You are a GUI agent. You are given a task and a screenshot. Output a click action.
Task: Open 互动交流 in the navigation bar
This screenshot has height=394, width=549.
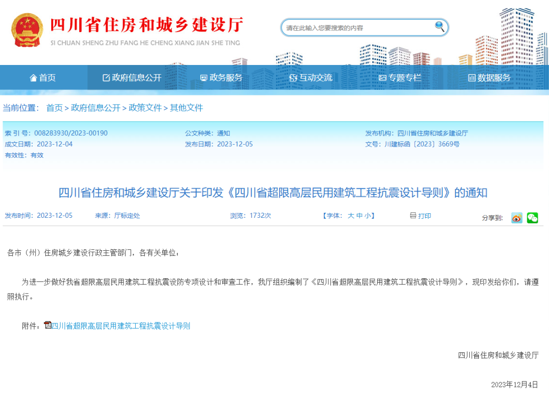(x=311, y=78)
